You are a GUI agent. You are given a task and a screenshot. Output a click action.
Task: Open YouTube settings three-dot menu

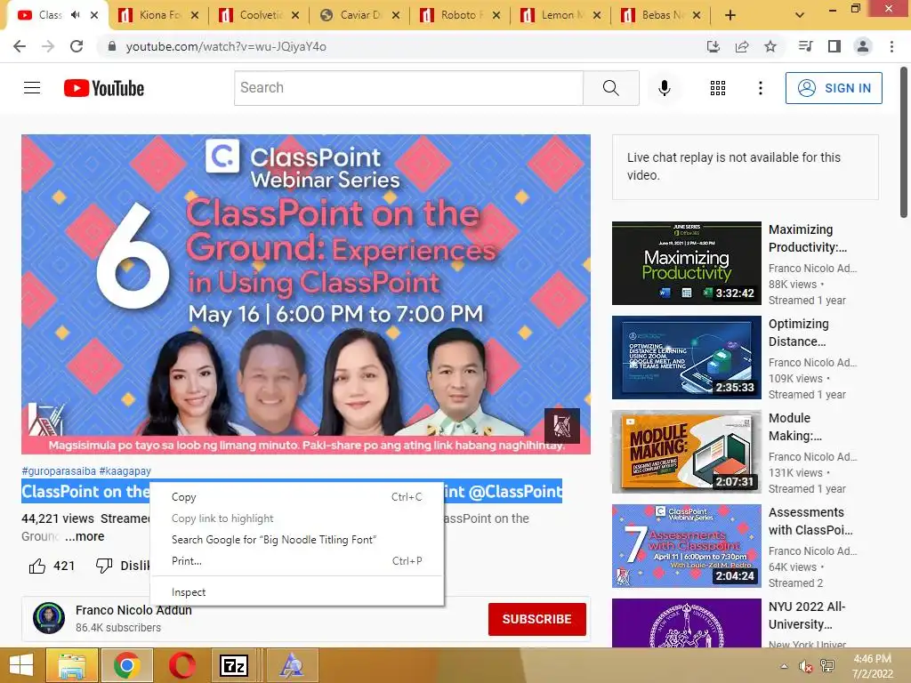760,88
